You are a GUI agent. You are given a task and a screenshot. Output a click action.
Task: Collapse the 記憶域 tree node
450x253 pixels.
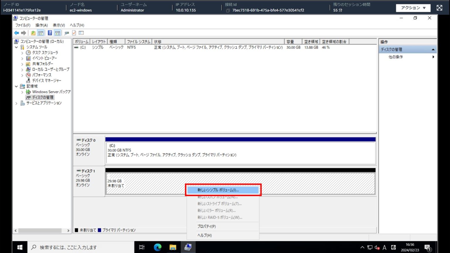pos(16,86)
